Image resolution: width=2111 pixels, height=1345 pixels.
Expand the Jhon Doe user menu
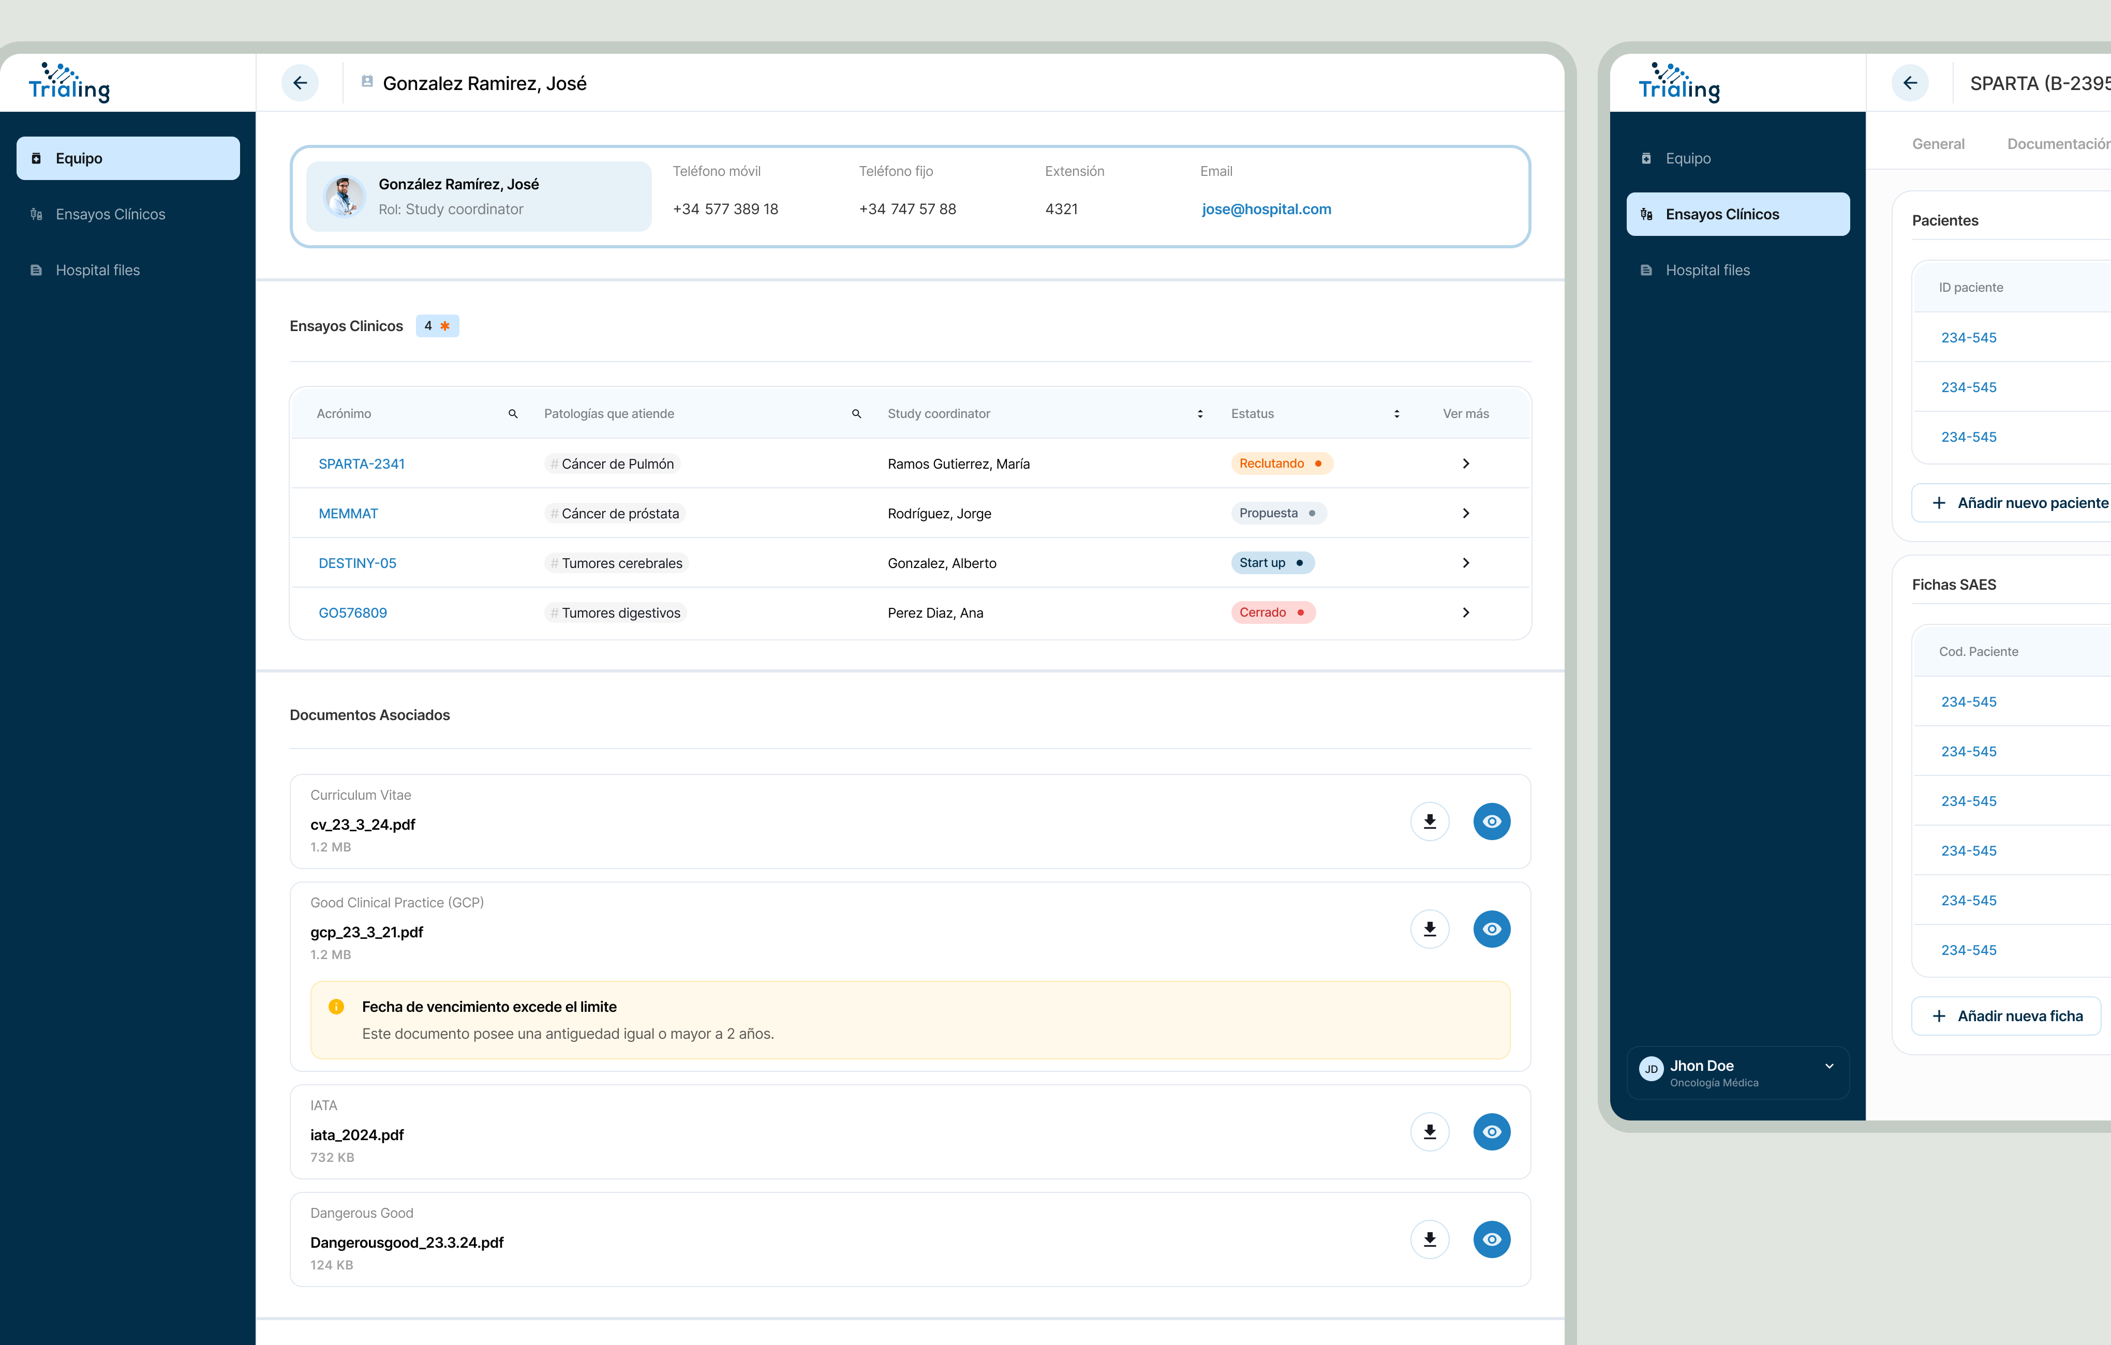(1830, 1066)
